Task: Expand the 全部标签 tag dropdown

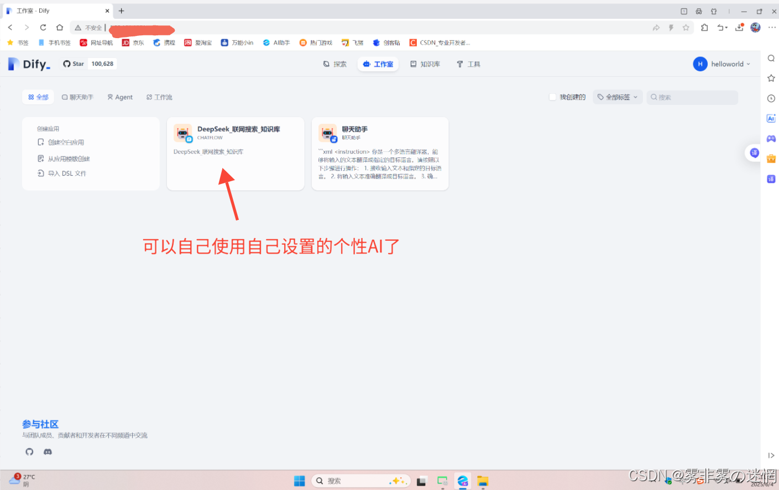Action: coord(618,97)
